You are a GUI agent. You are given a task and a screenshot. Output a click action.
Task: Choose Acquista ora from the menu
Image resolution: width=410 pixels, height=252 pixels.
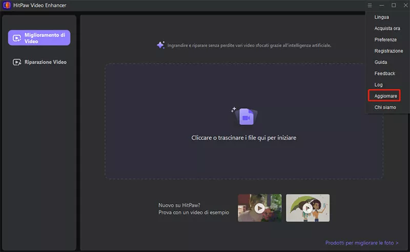tap(387, 28)
